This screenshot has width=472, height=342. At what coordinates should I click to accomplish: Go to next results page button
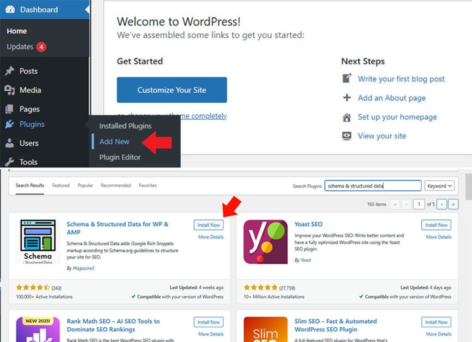[442, 204]
